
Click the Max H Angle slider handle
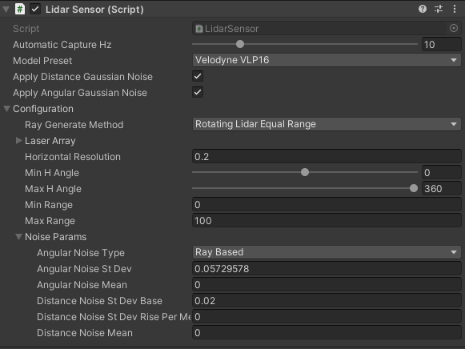tap(414, 188)
